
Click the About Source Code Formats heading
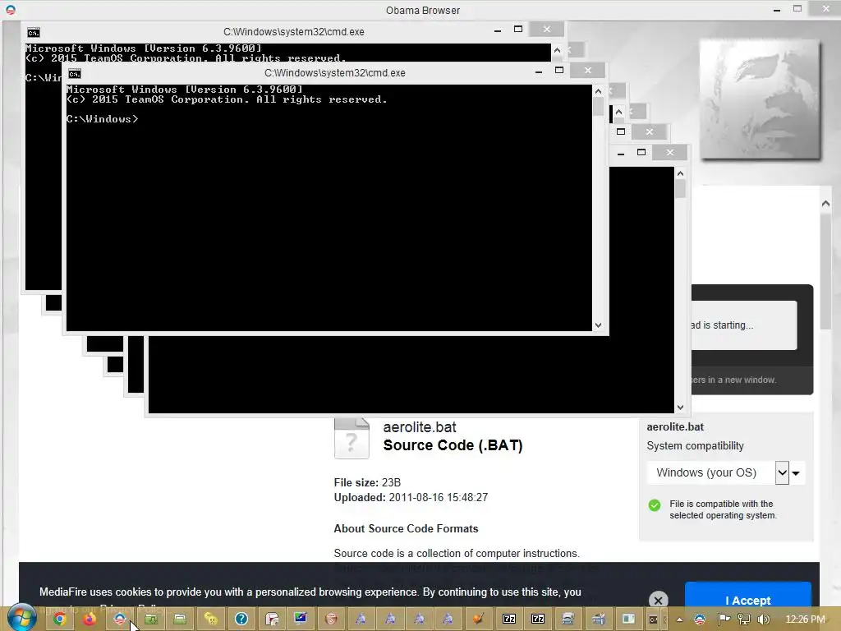click(406, 528)
